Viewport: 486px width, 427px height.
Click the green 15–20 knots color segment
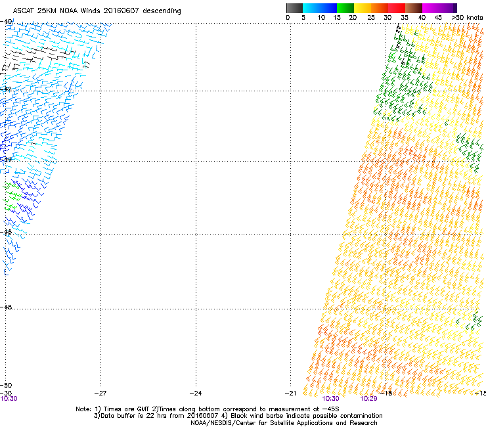coord(345,8)
